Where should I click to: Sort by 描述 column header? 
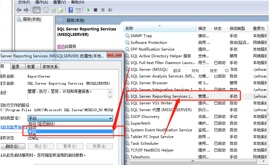point(204,29)
